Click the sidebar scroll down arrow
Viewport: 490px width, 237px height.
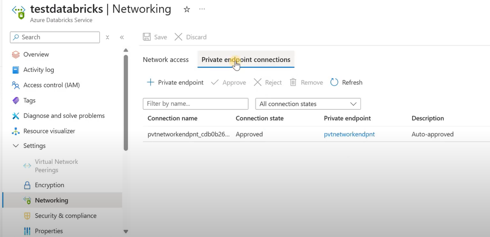pos(126,232)
